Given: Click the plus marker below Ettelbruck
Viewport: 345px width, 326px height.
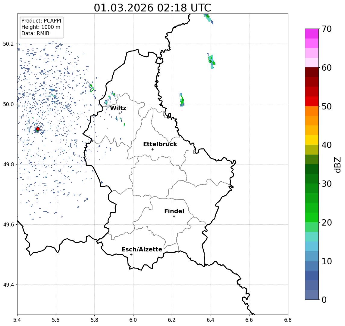Looking at the screenshot, I should click(152, 149).
